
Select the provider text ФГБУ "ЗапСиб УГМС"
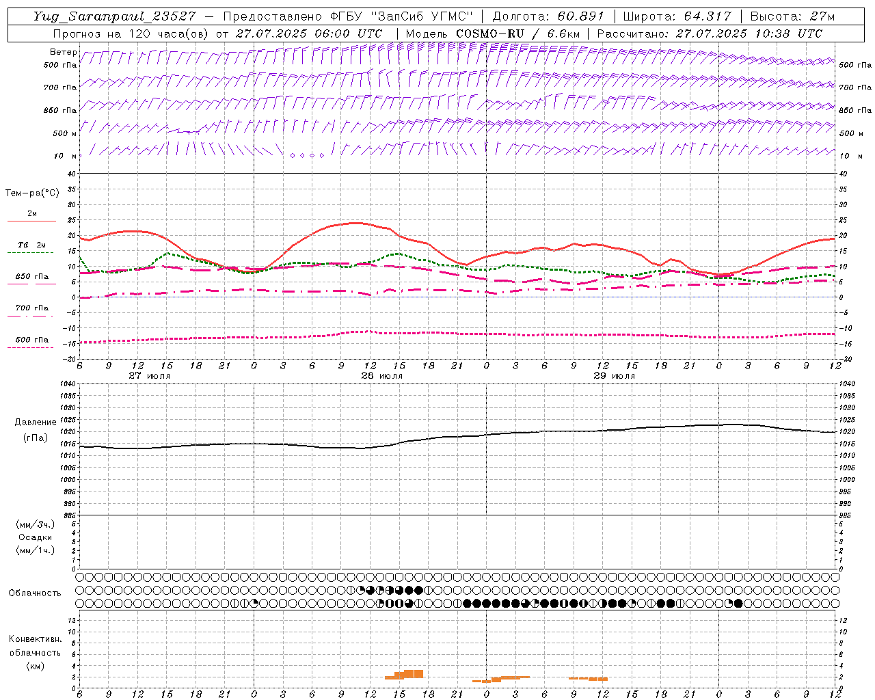402,16
